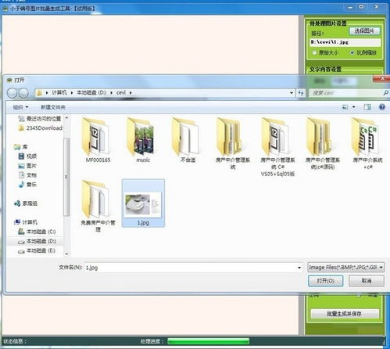Click the Forward navigation arrow
The image size is (390, 349).
(23, 93)
